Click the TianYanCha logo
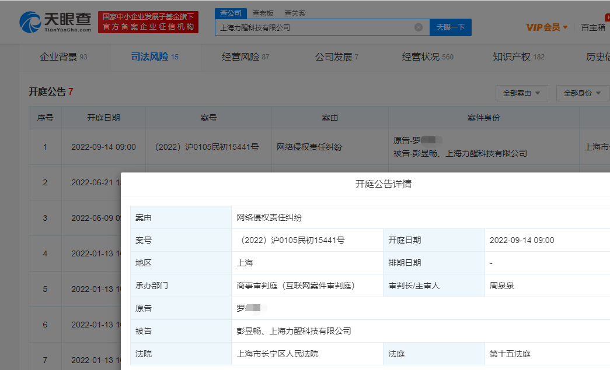This screenshot has height=370, width=610. tap(55, 22)
